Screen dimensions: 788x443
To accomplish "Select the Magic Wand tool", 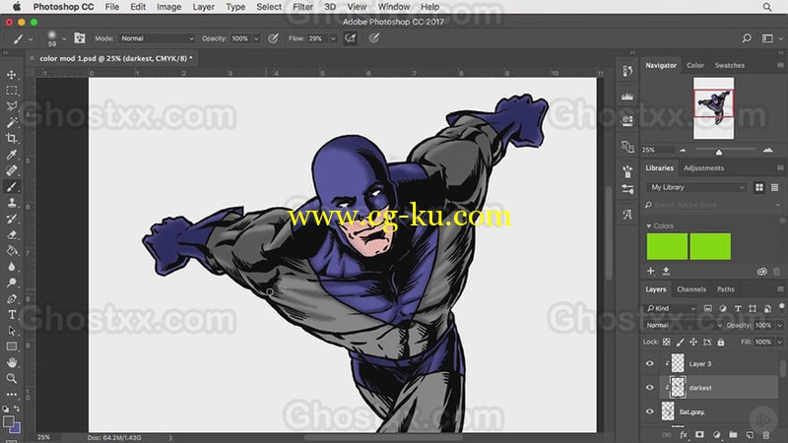I will 12,122.
